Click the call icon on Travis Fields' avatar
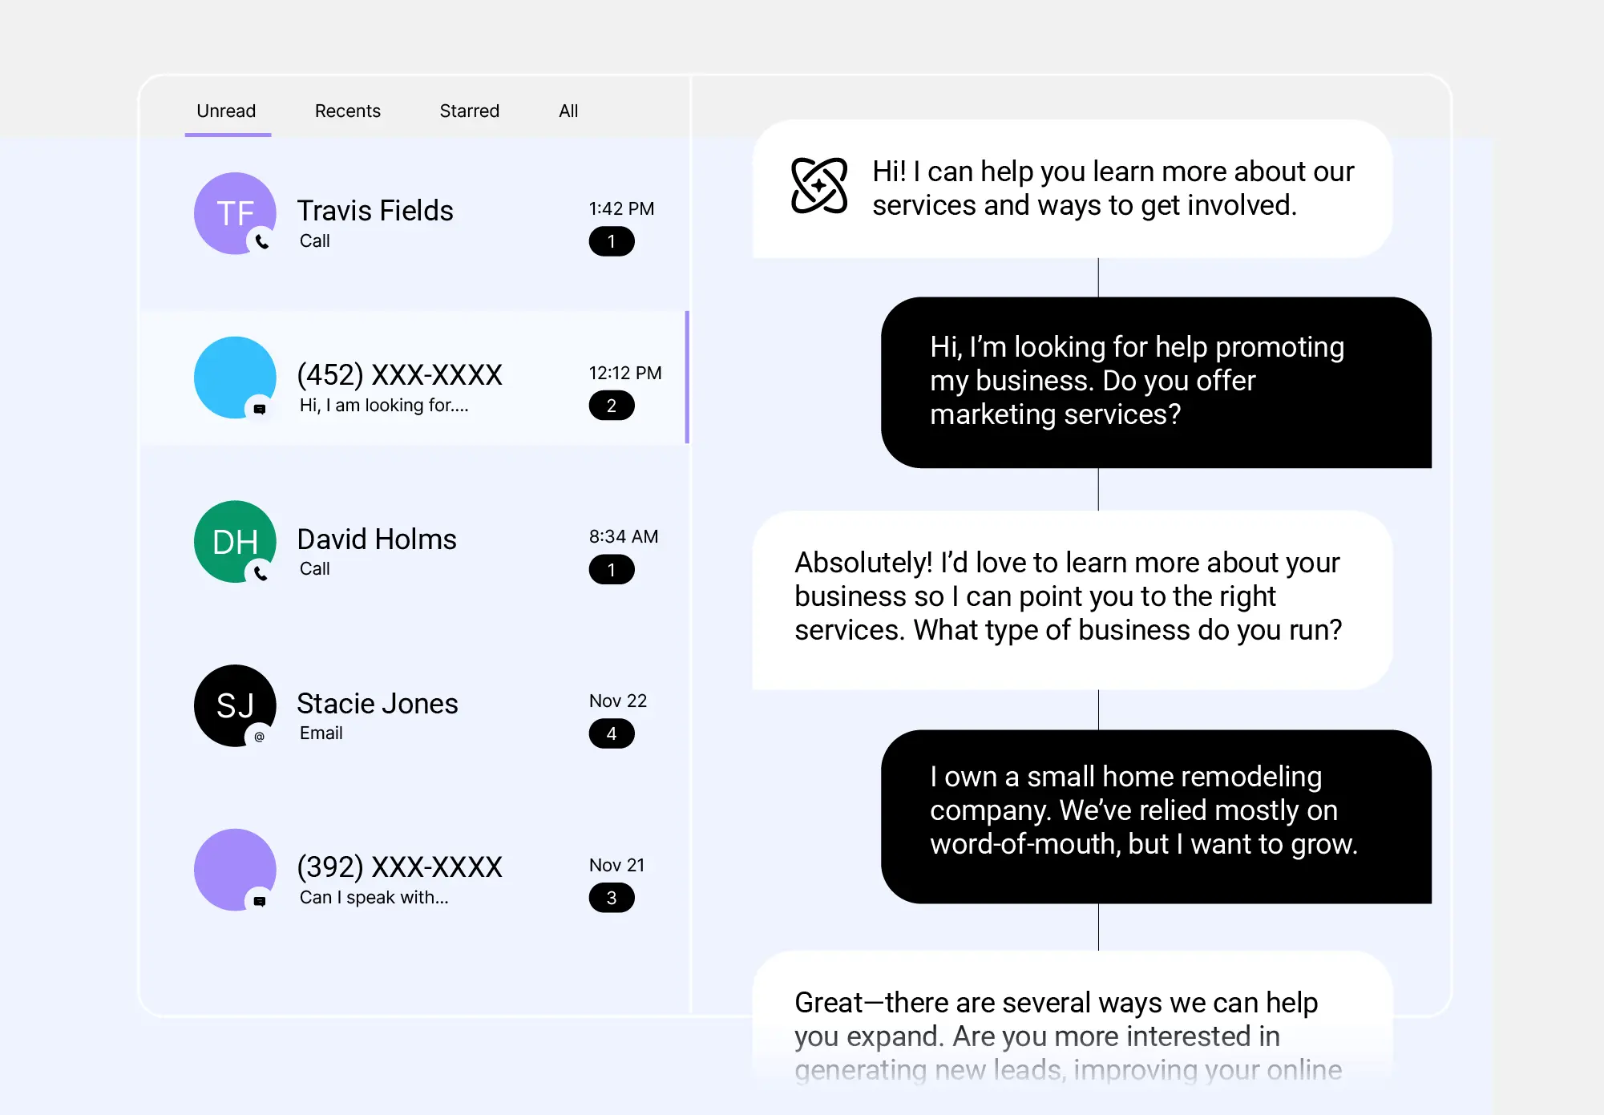This screenshot has width=1604, height=1115. 263,243
